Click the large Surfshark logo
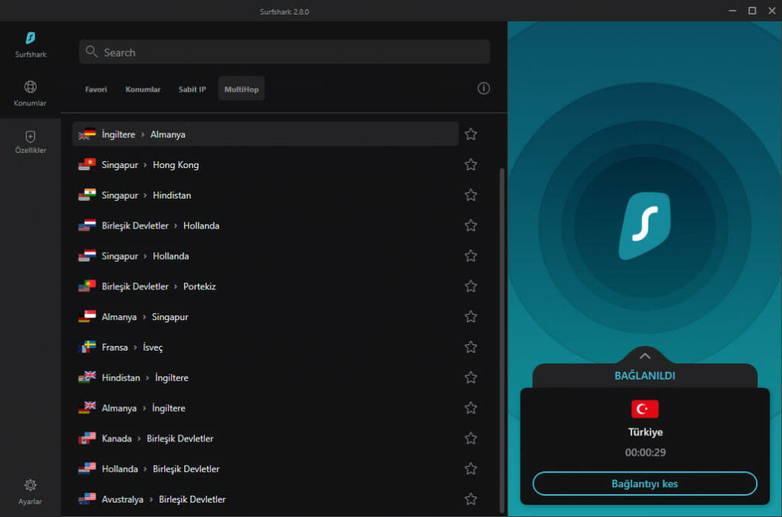 coord(645,226)
